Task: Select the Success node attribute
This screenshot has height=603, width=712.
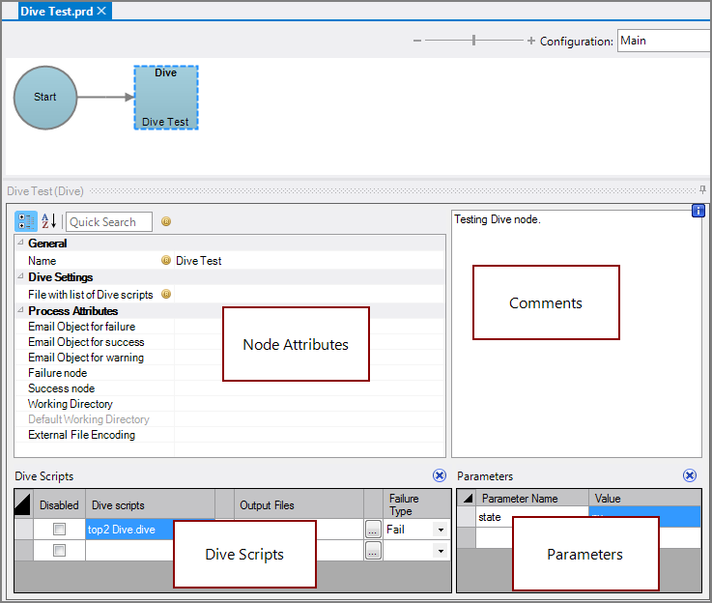Action: coord(61,388)
